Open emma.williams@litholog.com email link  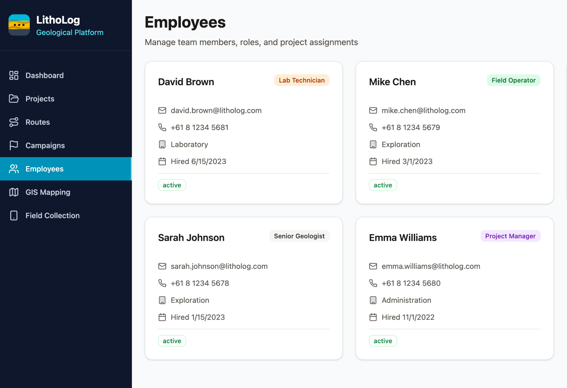pos(431,266)
